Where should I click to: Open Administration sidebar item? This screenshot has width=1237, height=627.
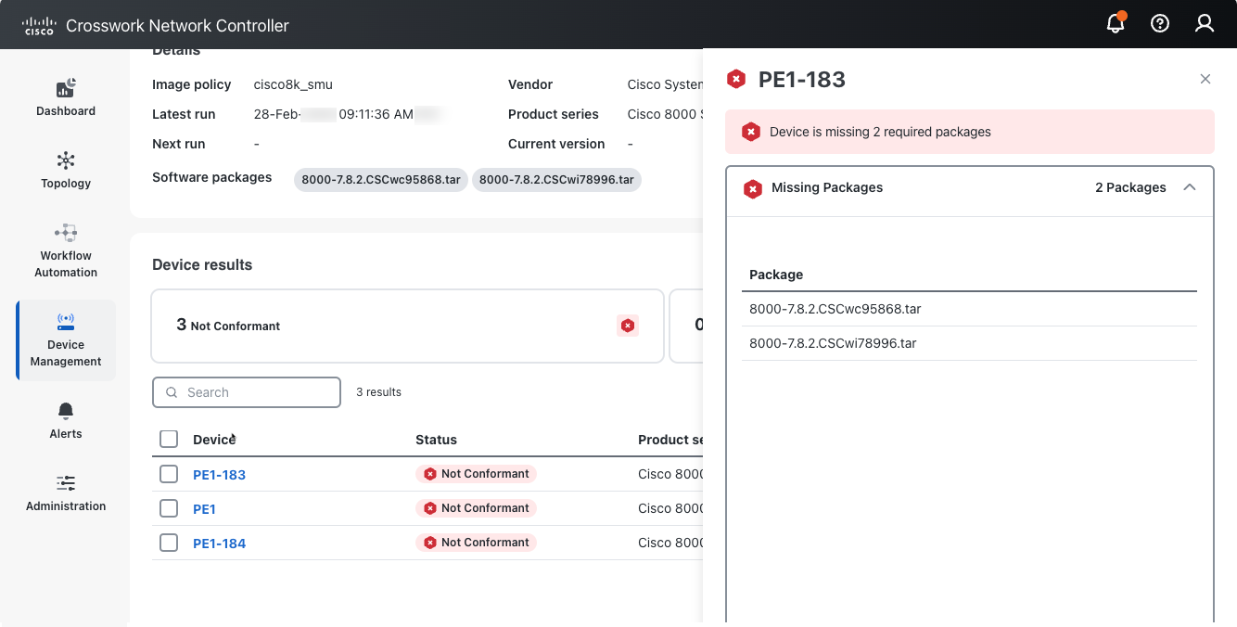[x=66, y=493]
